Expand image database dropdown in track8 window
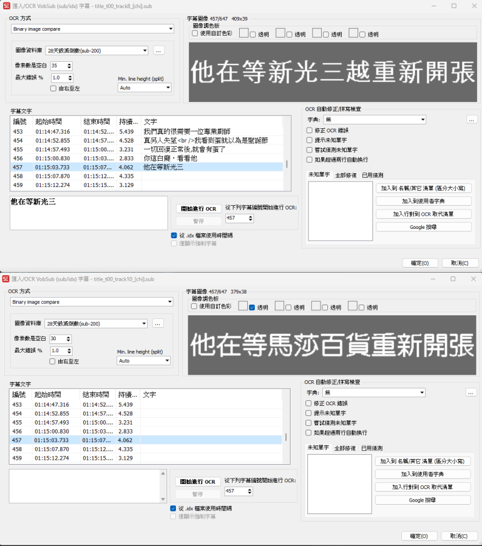 96,51
